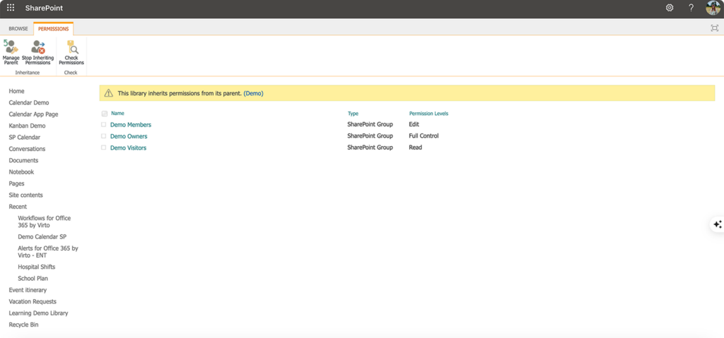Check the Demo Members checkbox
Viewport: 724px width, 338px height.
tap(104, 124)
